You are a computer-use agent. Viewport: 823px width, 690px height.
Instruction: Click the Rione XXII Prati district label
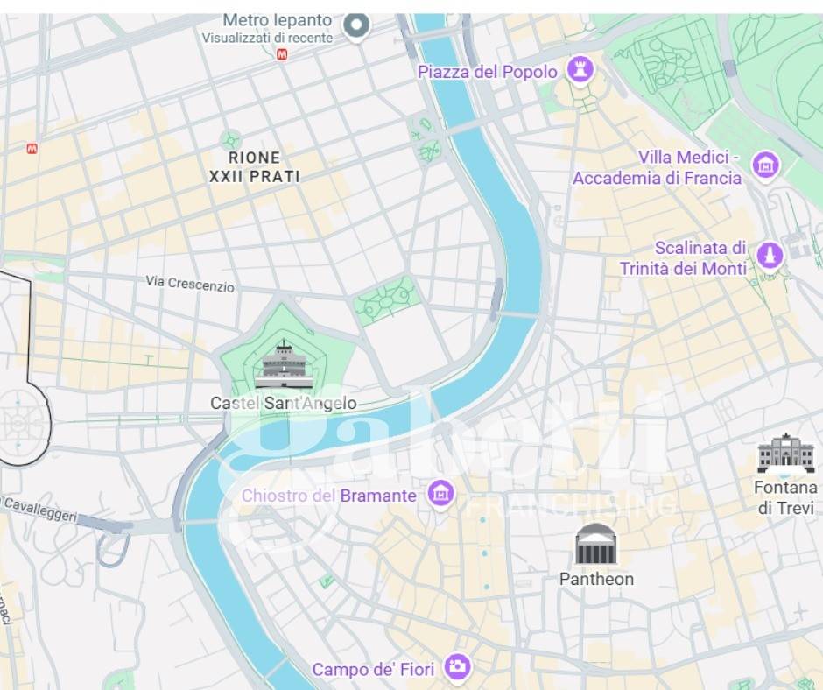click(255, 167)
